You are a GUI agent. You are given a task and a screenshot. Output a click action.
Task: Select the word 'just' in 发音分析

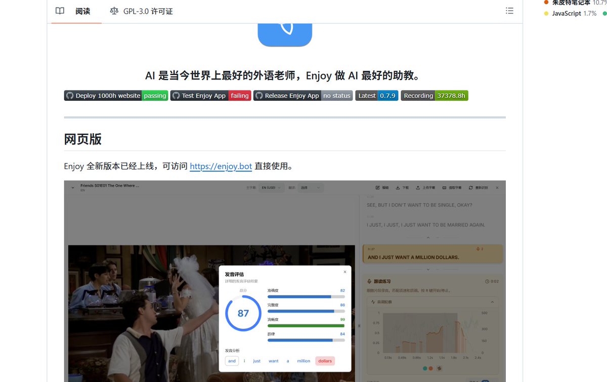pos(257,361)
